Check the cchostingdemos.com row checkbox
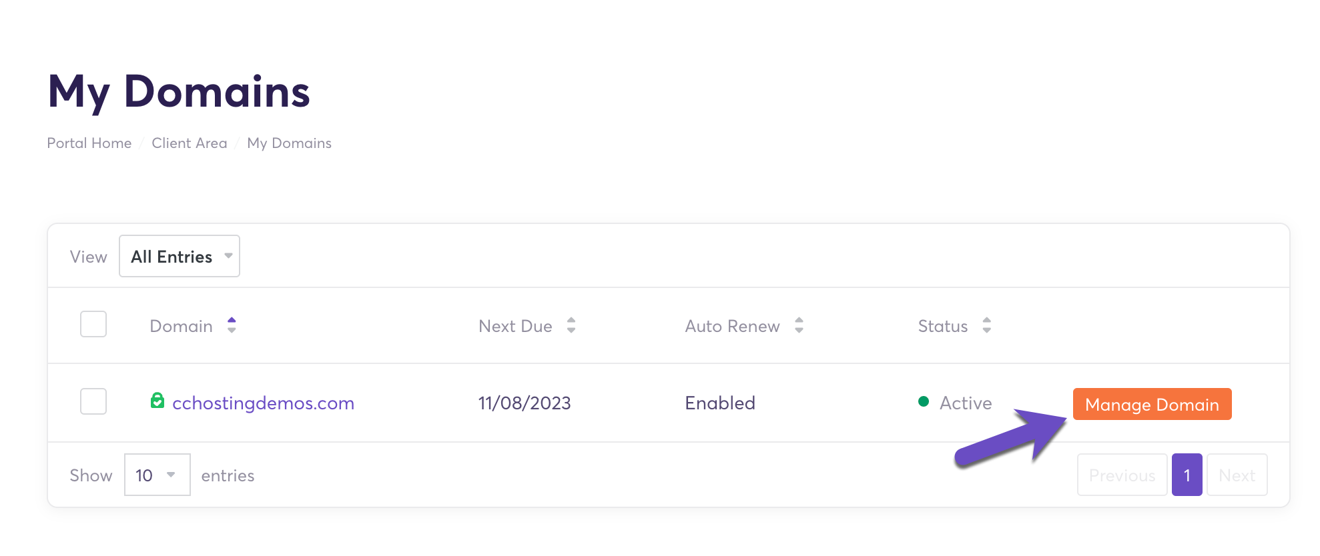 [93, 401]
